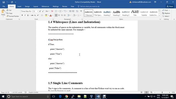
Task: Apply the Title style
Action: click(135, 13)
